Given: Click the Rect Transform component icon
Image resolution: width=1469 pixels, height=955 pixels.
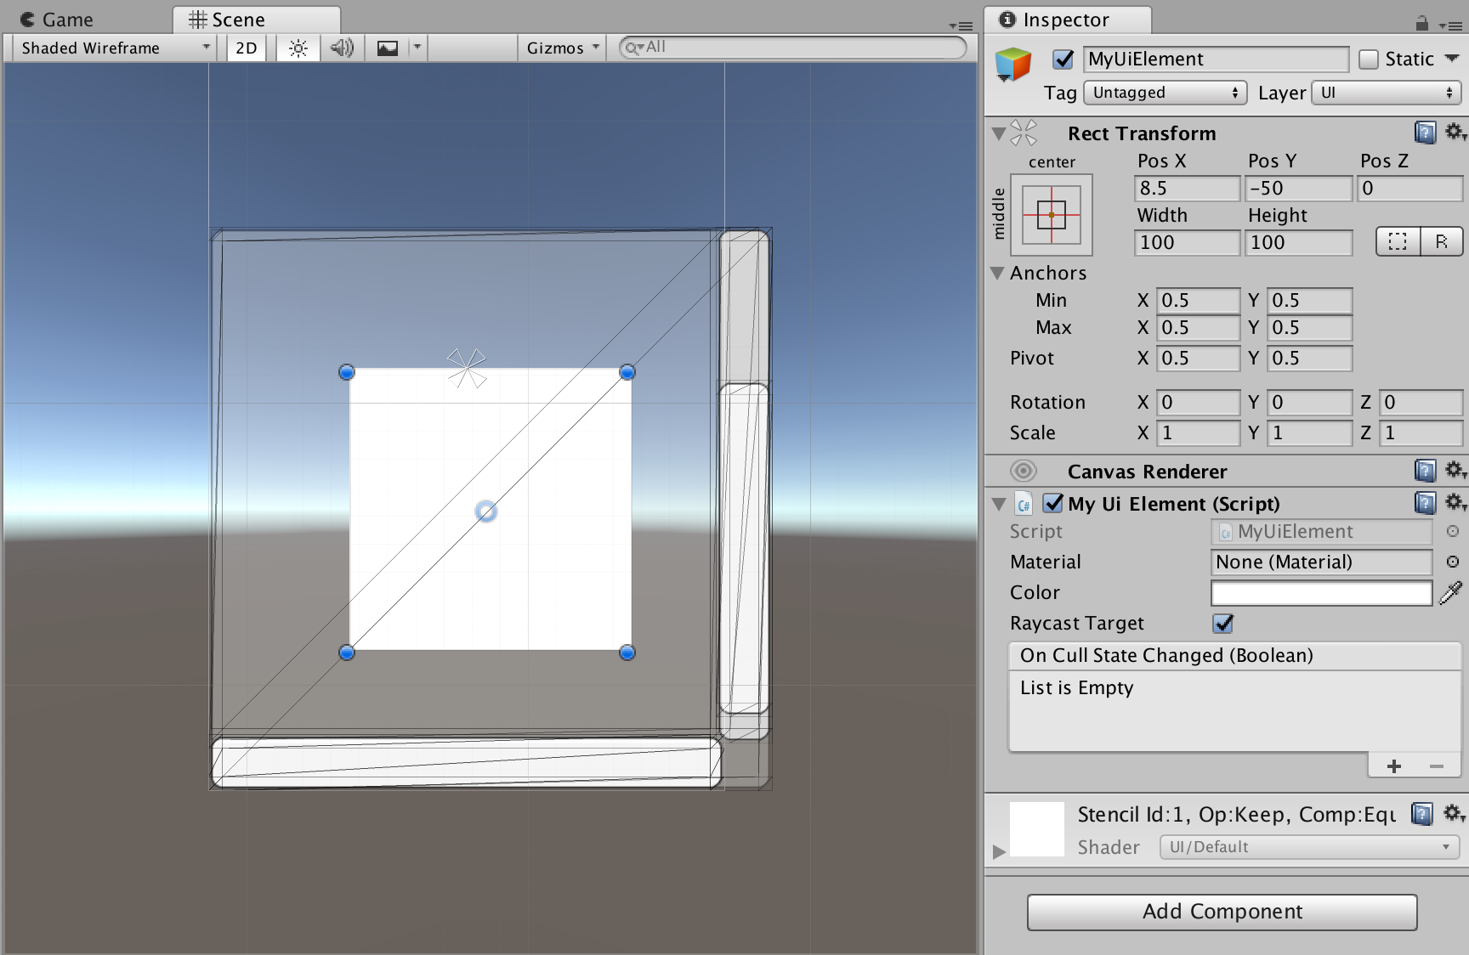Looking at the screenshot, I should [1024, 133].
